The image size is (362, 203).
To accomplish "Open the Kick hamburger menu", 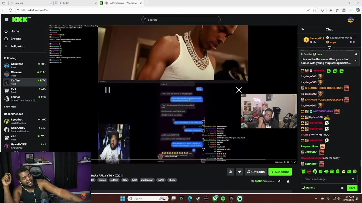I will [7, 19].
